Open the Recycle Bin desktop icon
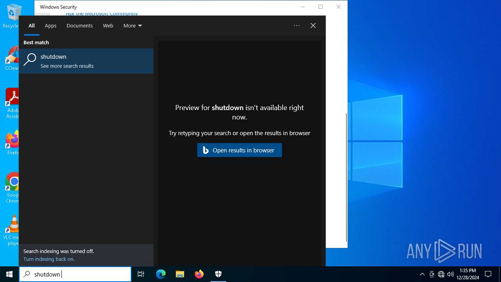Viewport: 501px width, 282px height. pos(12,16)
